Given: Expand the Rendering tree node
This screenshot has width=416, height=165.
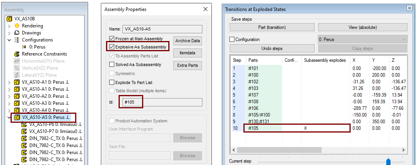Looking at the screenshot, I should 9,26.
